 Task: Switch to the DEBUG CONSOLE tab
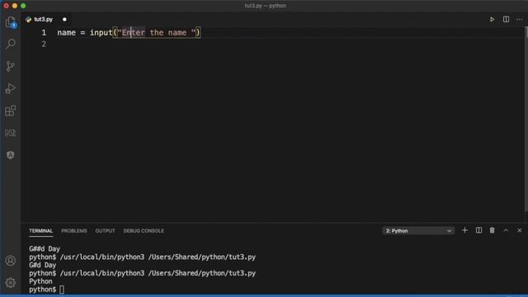click(144, 231)
